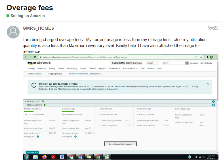Screen dimensions: 223x163
Task: Click the Help link in header
Action: [201, 63]
